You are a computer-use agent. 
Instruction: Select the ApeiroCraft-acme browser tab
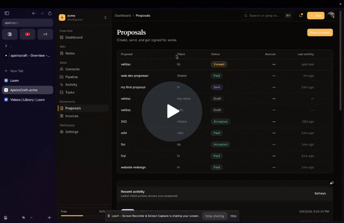click(x=27, y=90)
